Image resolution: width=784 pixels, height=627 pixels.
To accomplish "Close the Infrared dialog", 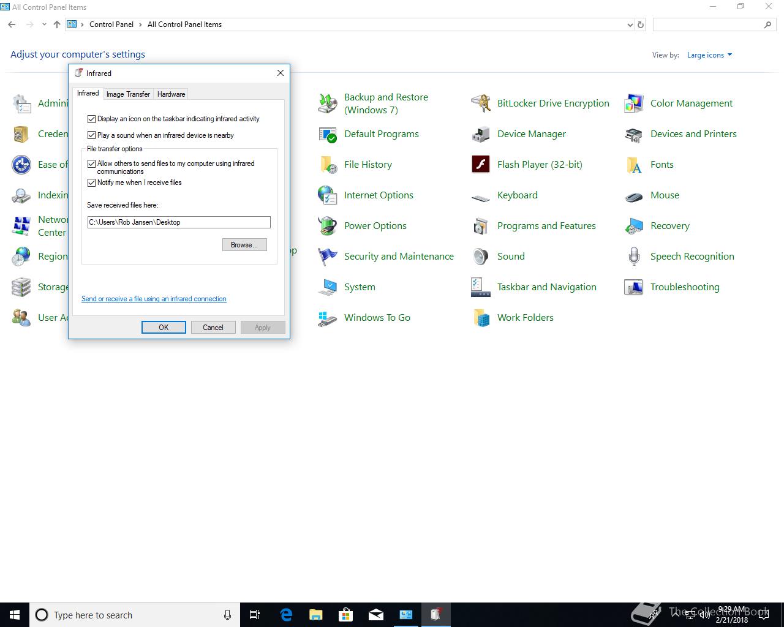I will tap(281, 73).
